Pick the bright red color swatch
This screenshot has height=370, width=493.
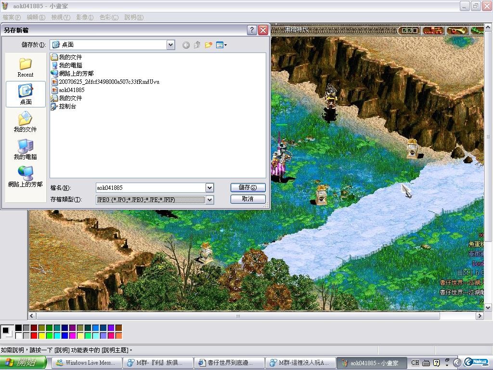pyautogui.click(x=34, y=335)
